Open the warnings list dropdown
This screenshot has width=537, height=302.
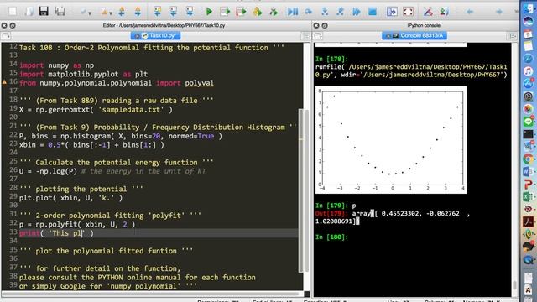coord(107,12)
